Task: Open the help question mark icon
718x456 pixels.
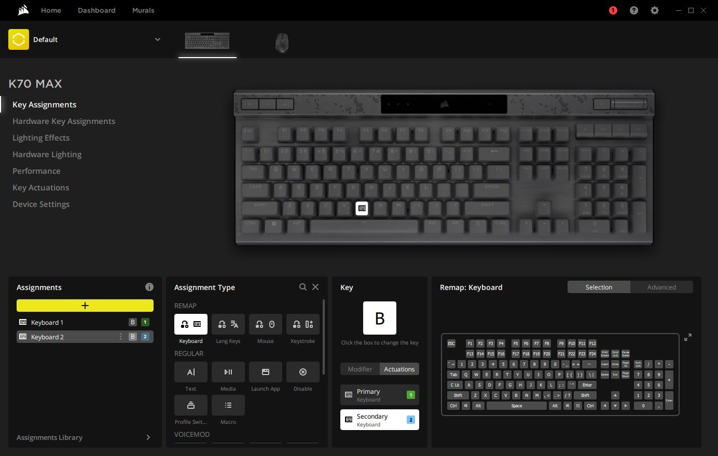Action: coord(633,10)
